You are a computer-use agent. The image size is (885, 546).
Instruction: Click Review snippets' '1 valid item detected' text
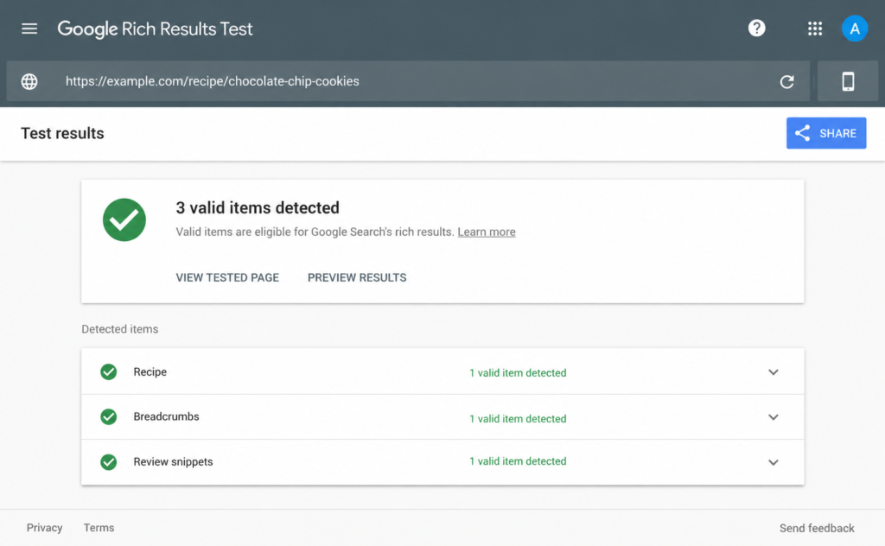pos(518,461)
